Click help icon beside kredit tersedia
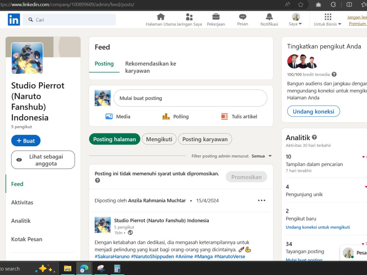This screenshot has height=275, width=367. coord(334,74)
